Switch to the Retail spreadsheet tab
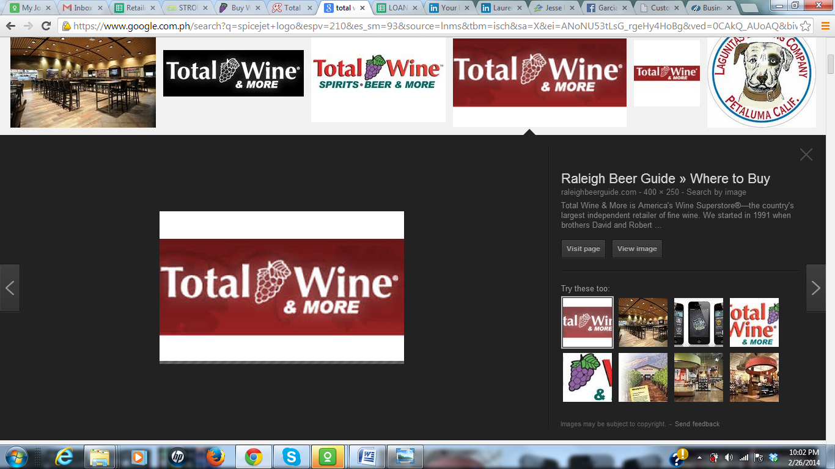 135,8
